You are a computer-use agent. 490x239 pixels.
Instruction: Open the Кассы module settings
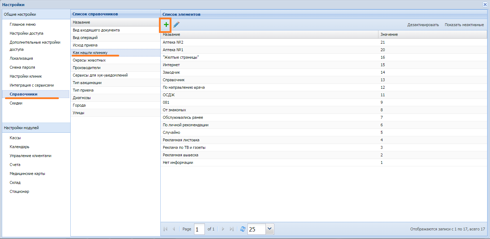pos(15,138)
